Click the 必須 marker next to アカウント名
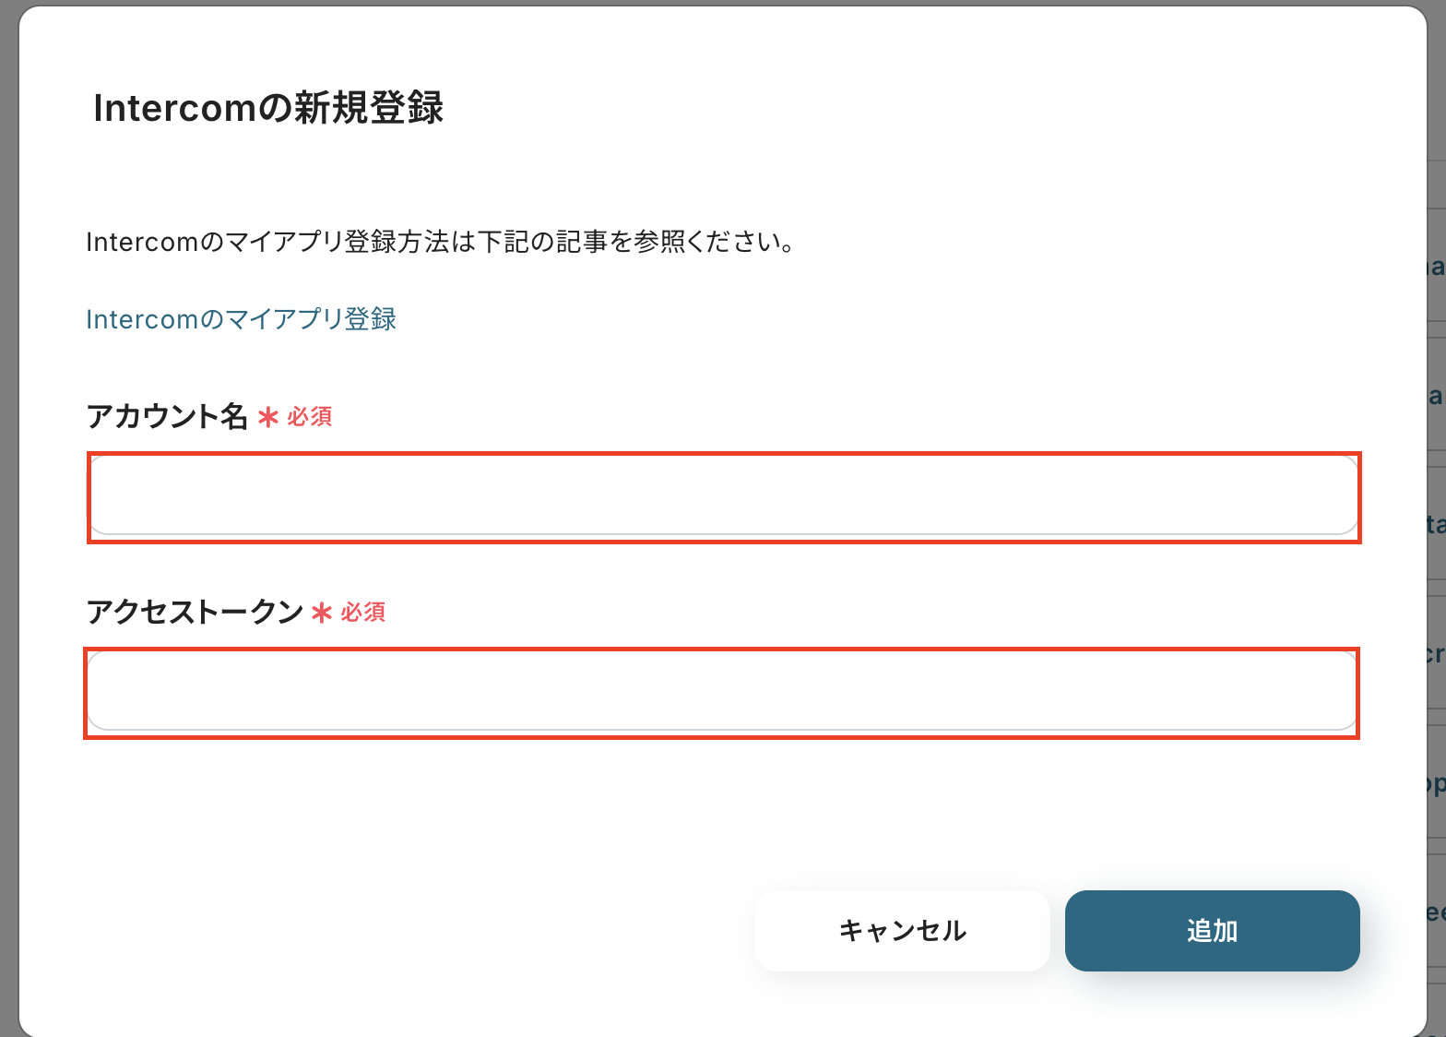Screen dimensions: 1446x1037 [310, 417]
